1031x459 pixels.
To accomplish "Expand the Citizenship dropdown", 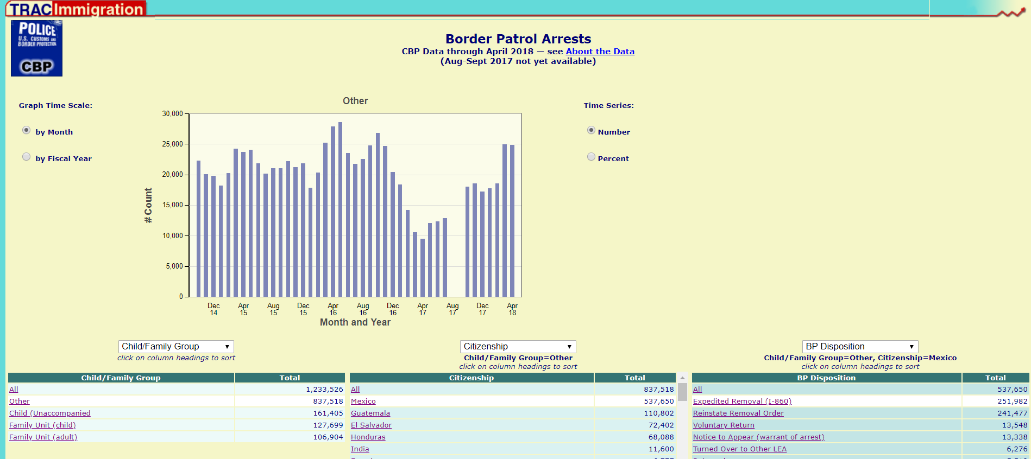I will 518,347.
